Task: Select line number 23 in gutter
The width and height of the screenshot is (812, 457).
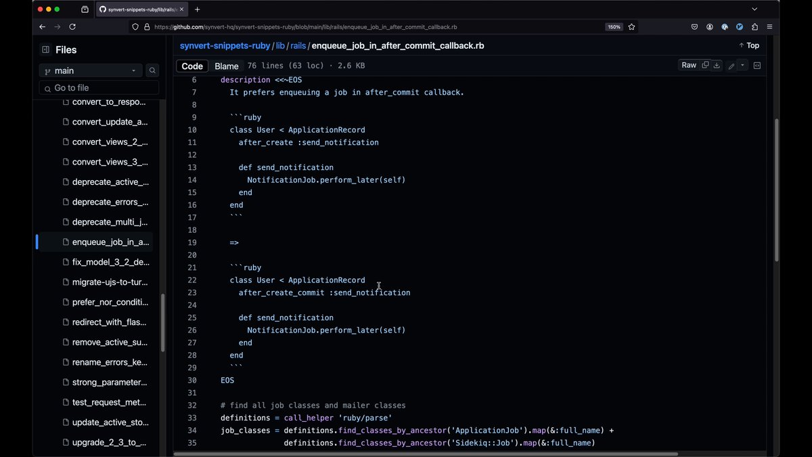Action: (192, 292)
